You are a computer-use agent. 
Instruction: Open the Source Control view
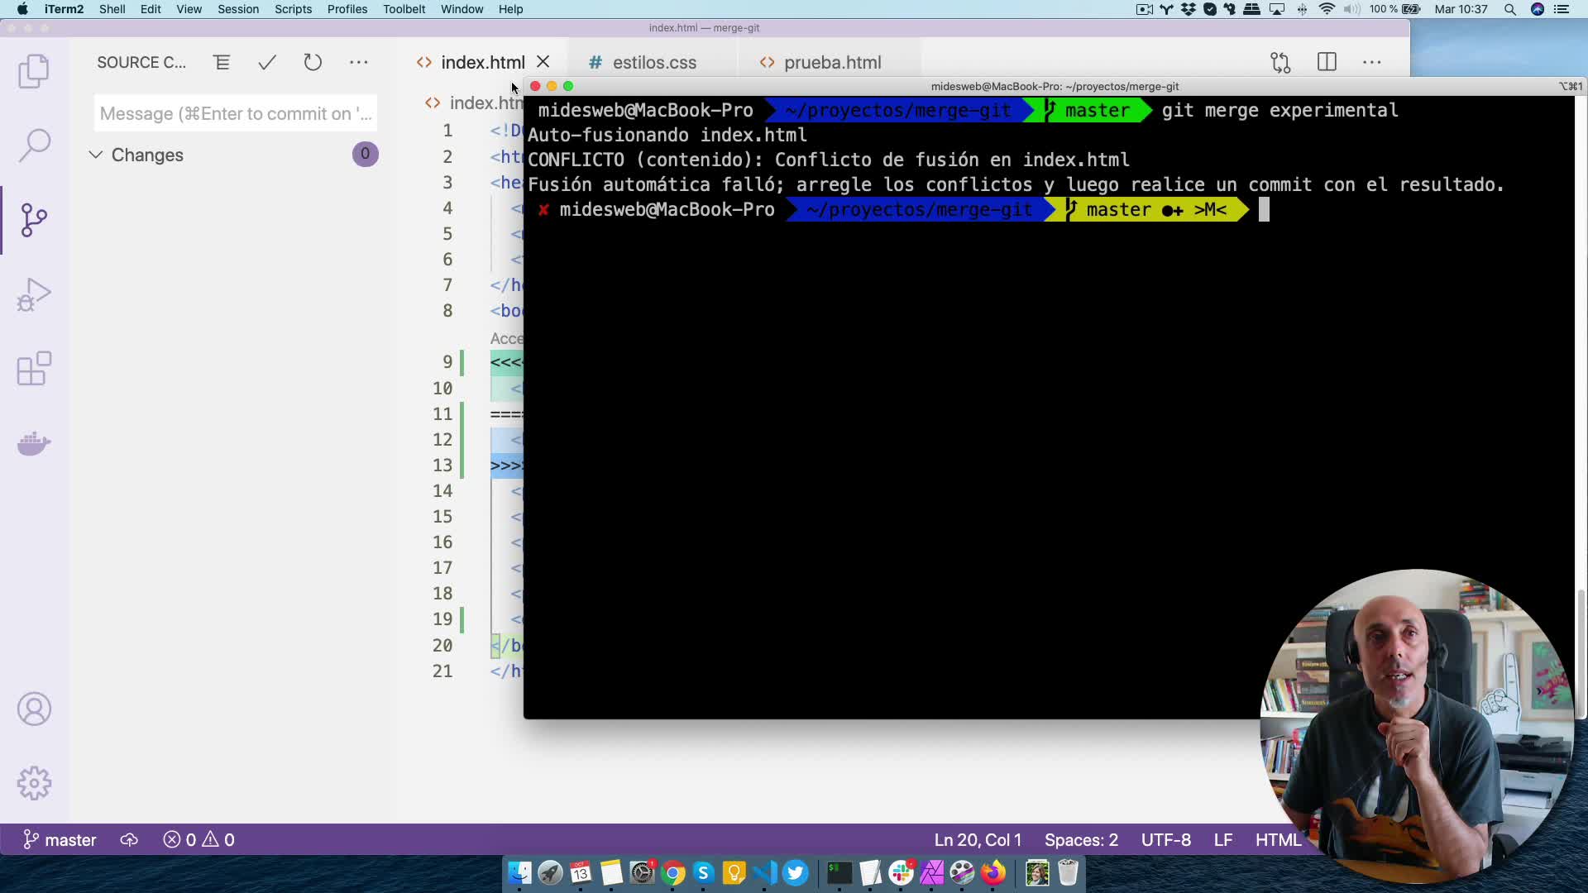[x=33, y=219]
